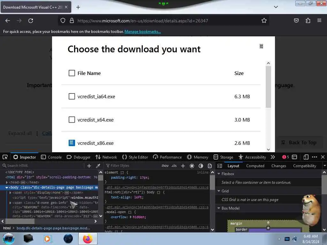Open the Memory tab
The image size is (327, 245).
(x=197, y=157)
